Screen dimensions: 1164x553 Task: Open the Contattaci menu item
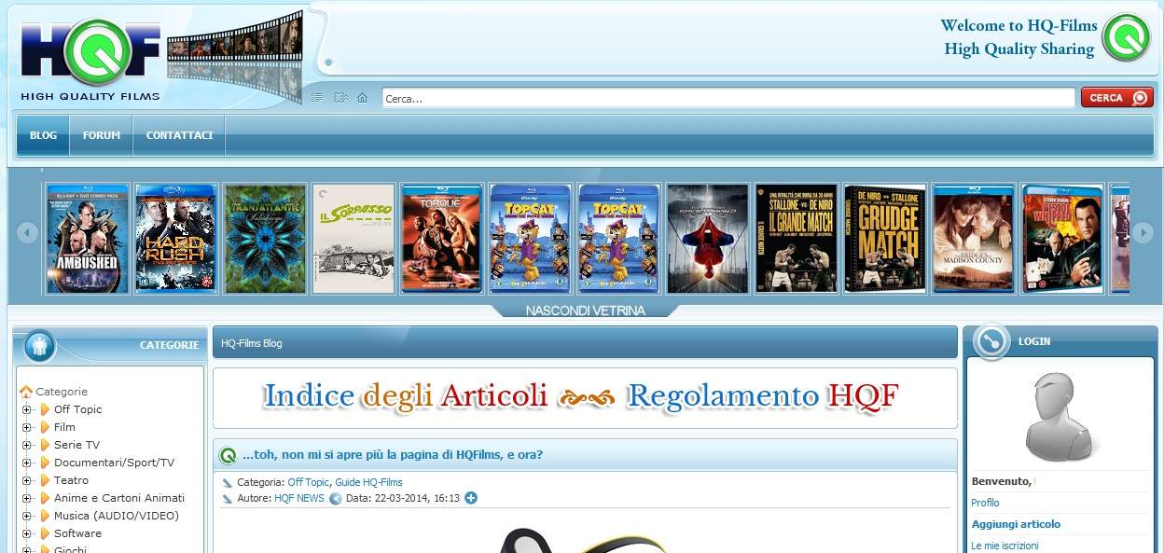pos(179,135)
